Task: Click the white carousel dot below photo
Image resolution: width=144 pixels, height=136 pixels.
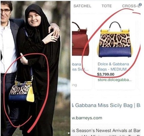Action: pos(69,133)
